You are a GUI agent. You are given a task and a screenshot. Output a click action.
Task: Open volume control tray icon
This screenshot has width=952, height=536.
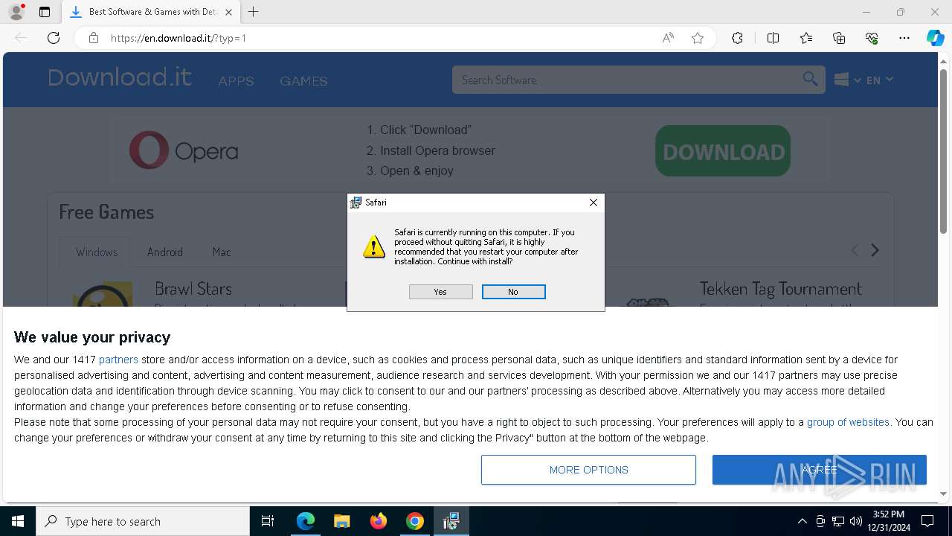pyautogui.click(x=856, y=521)
